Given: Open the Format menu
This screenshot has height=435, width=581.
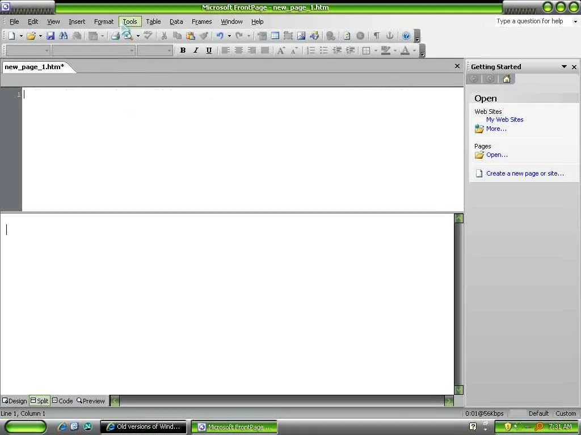Looking at the screenshot, I should click(x=104, y=22).
